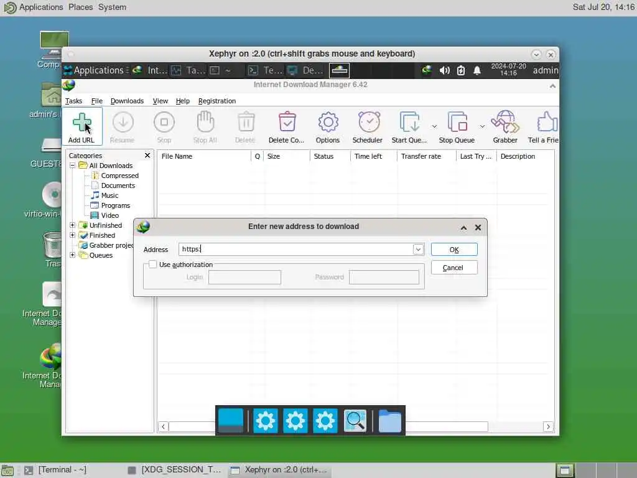Roll up the address dialog with caret

point(463,228)
